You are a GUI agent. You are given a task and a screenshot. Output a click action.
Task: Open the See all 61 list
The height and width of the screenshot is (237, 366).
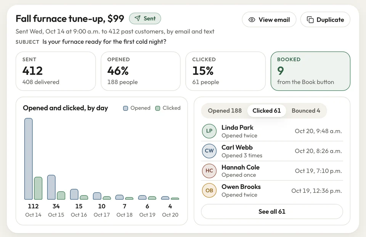(272, 211)
